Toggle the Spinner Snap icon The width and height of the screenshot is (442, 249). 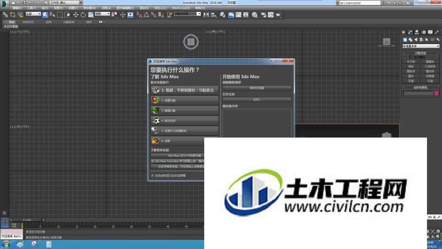[161, 15]
